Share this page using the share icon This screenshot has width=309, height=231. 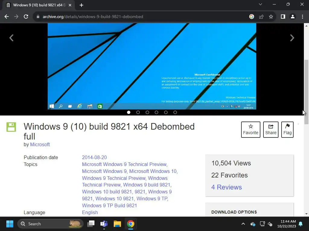click(261, 17)
